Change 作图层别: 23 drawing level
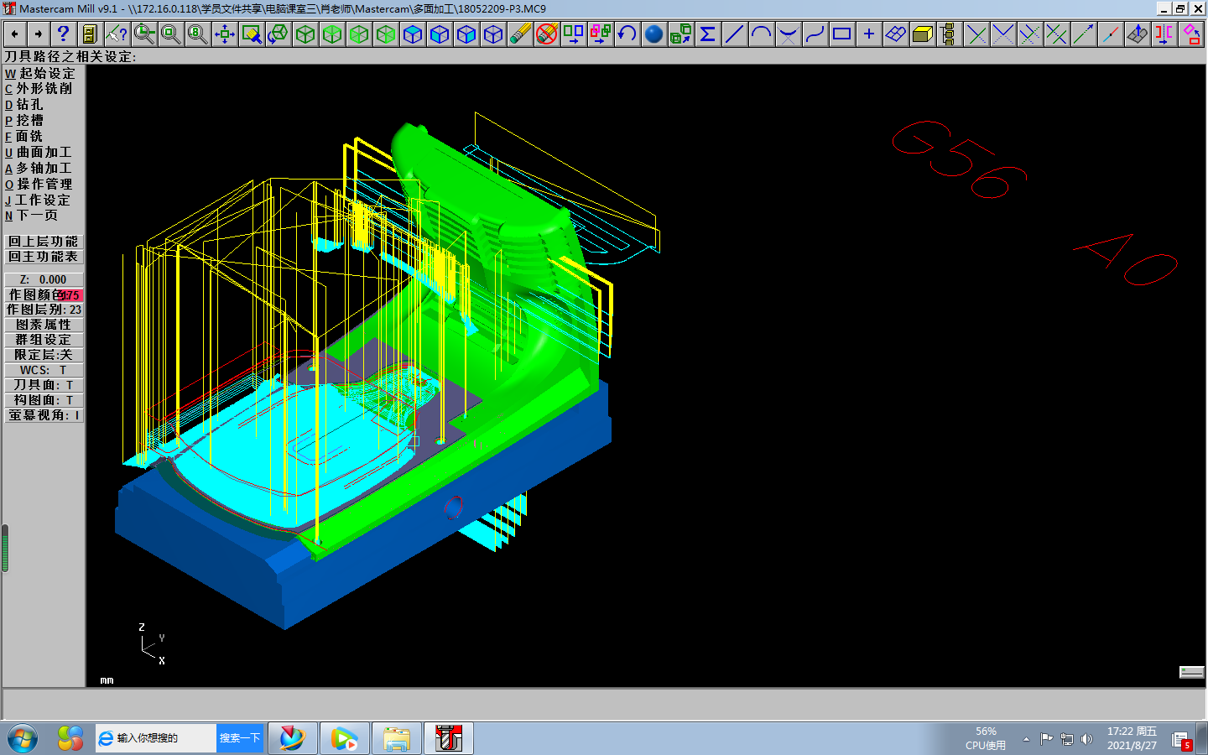The width and height of the screenshot is (1208, 755). click(44, 310)
